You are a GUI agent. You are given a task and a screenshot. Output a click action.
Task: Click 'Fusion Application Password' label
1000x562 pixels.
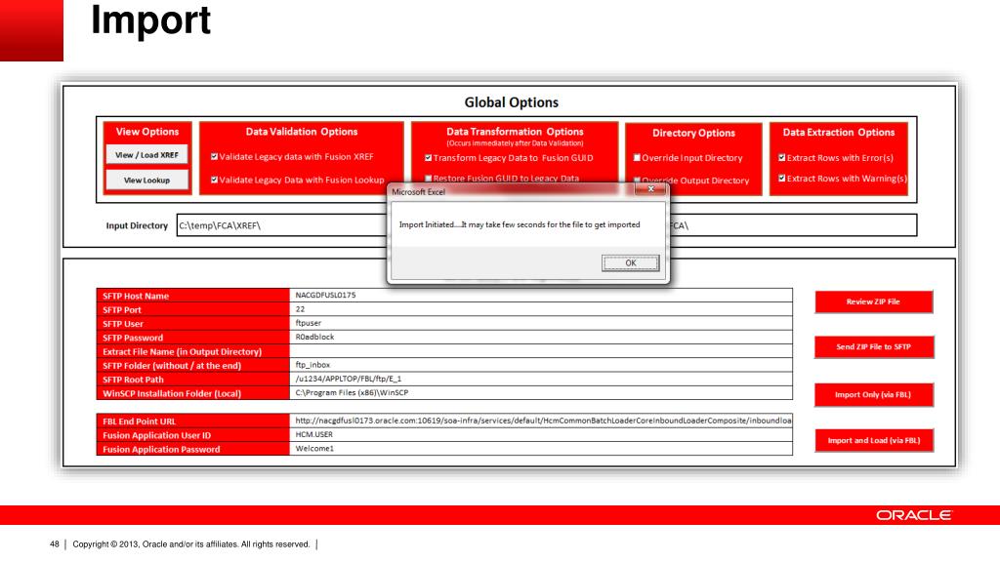pyautogui.click(x=161, y=450)
